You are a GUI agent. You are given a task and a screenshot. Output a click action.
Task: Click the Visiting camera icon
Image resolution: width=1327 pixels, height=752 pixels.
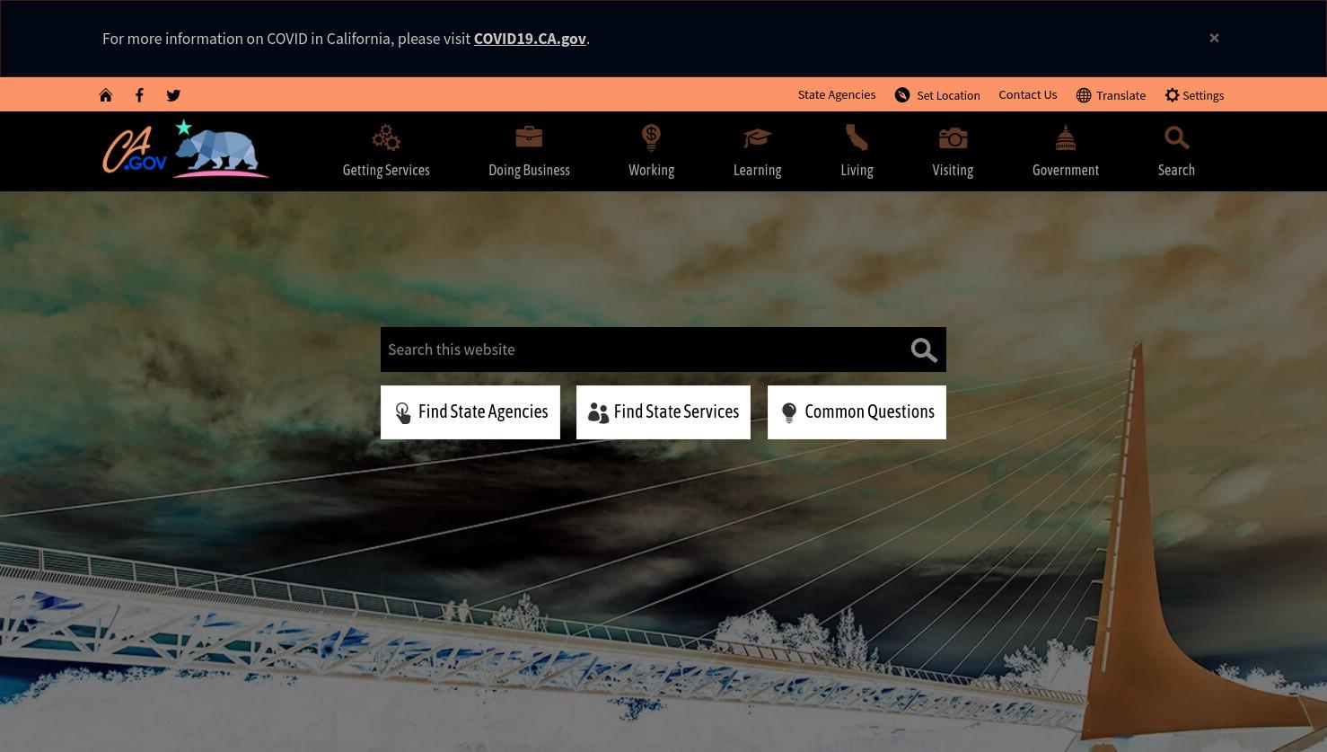pos(953,137)
